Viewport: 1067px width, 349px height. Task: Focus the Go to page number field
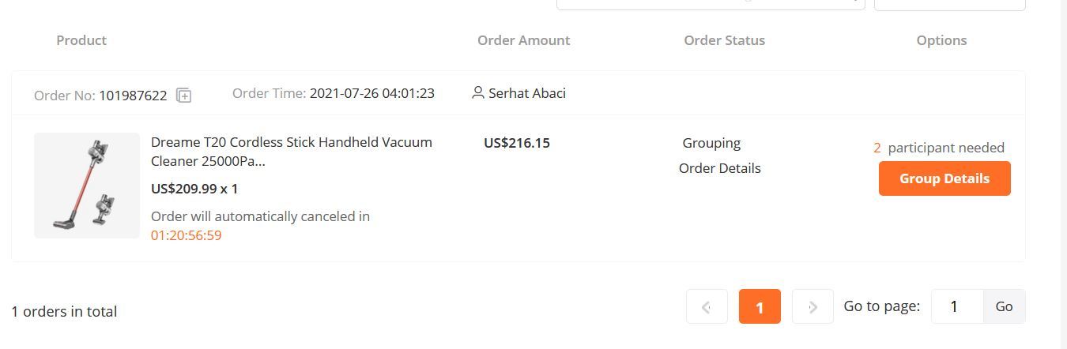[957, 306]
